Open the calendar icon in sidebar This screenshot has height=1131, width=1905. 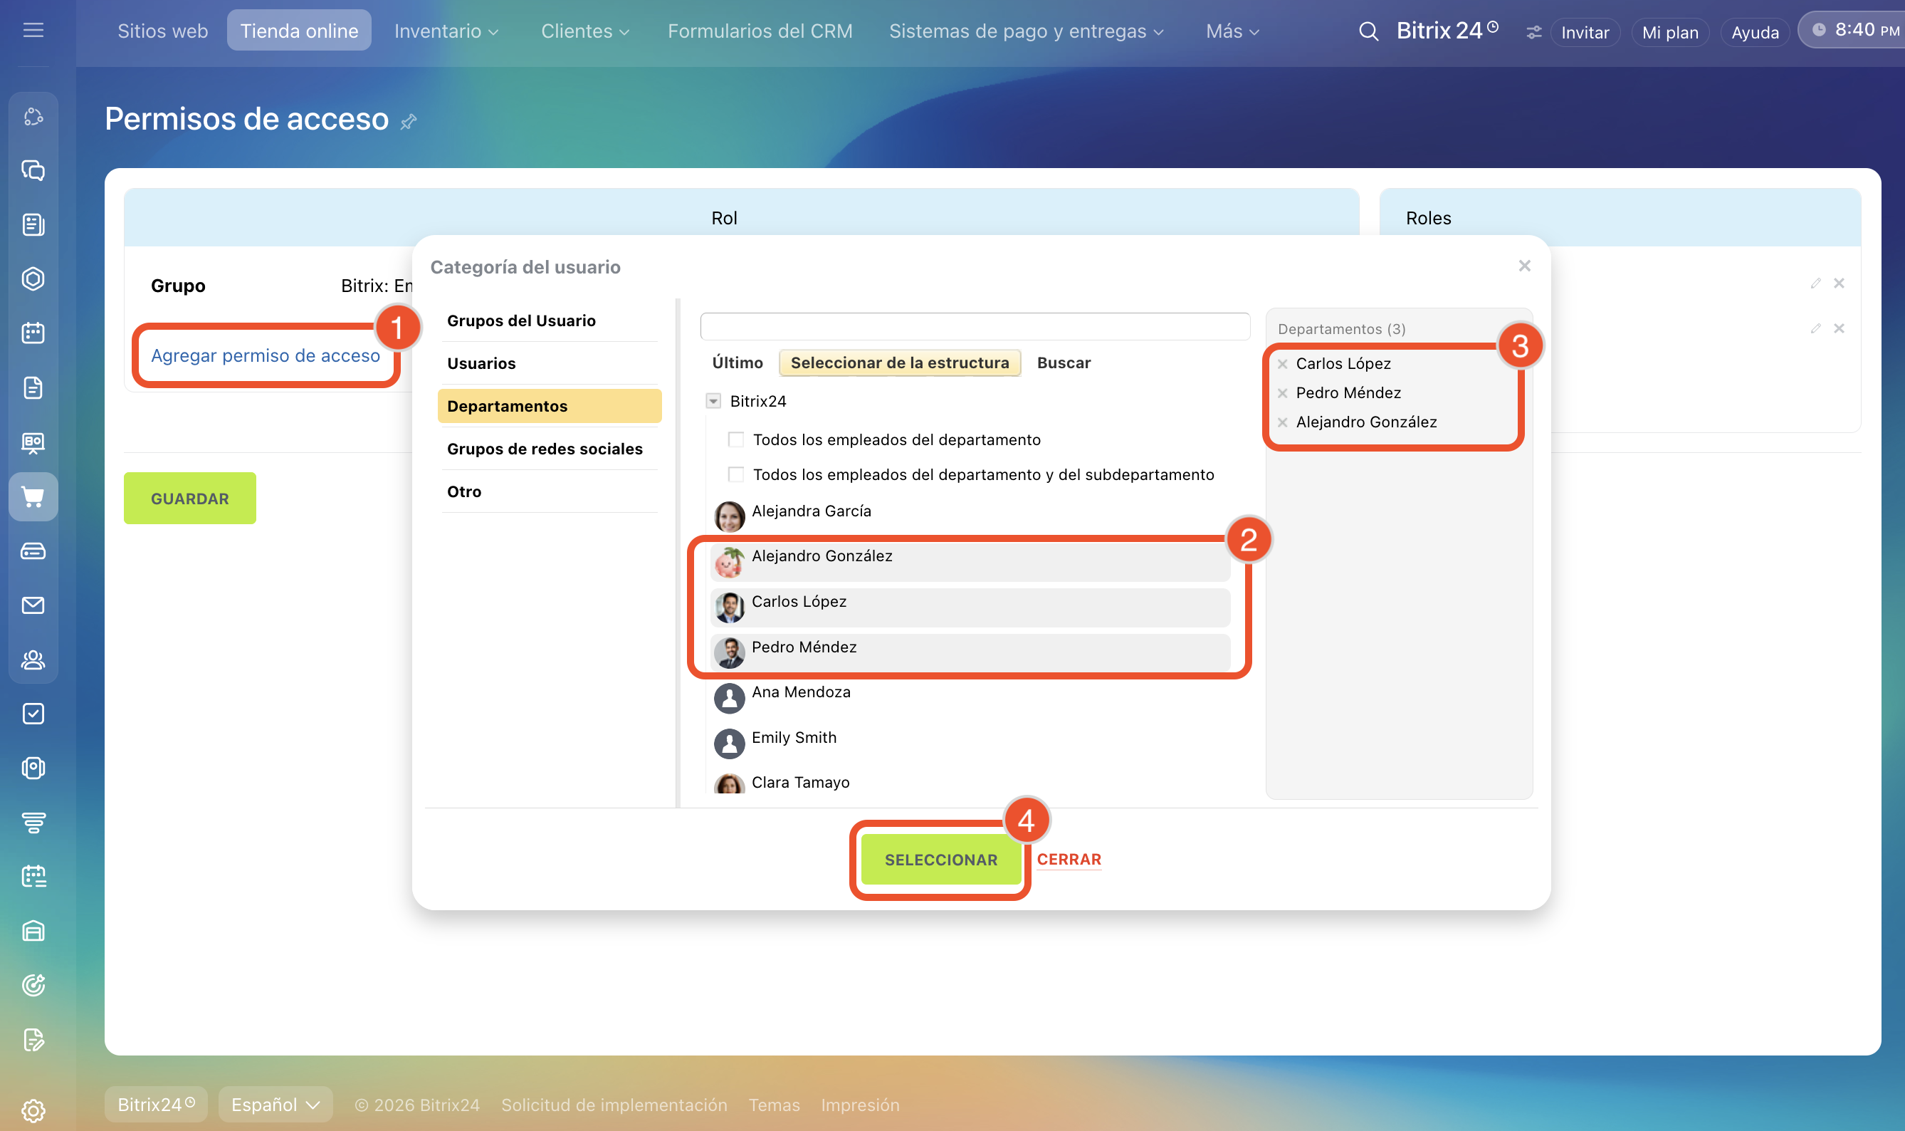[x=33, y=333]
